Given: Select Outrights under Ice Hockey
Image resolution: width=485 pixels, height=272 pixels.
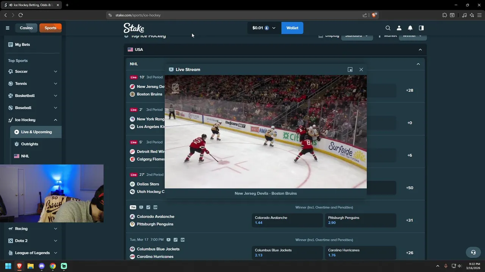Looking at the screenshot, I should (x=36, y=144).
